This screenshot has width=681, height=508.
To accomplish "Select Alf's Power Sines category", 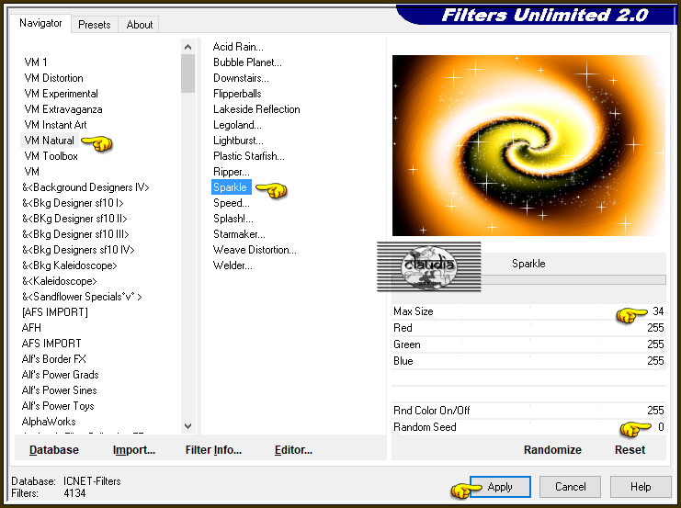I will [x=59, y=390].
